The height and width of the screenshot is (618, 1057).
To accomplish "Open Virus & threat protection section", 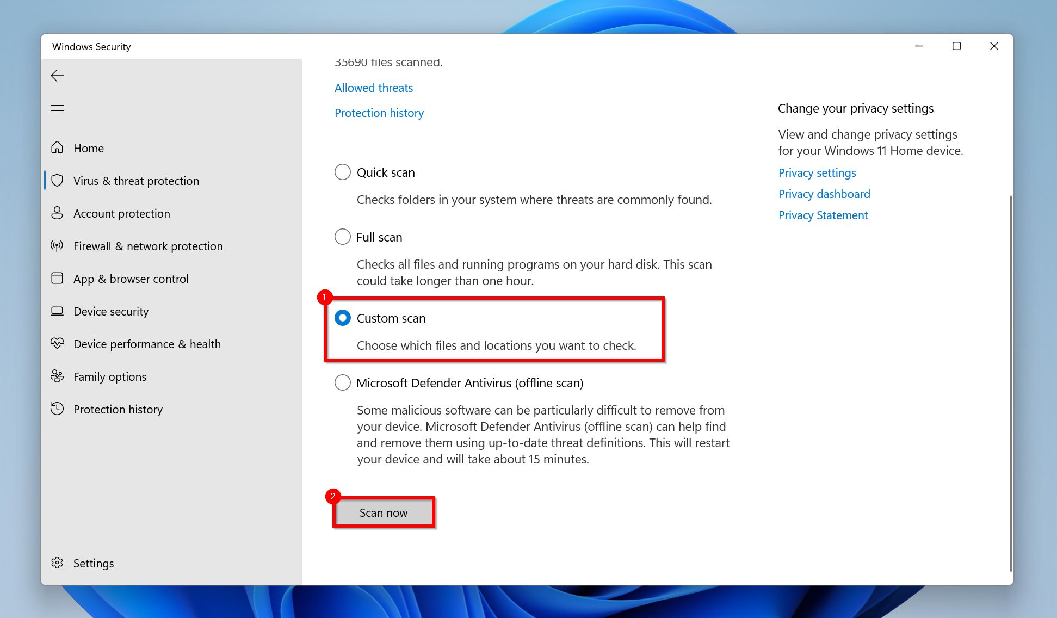I will (x=136, y=180).
